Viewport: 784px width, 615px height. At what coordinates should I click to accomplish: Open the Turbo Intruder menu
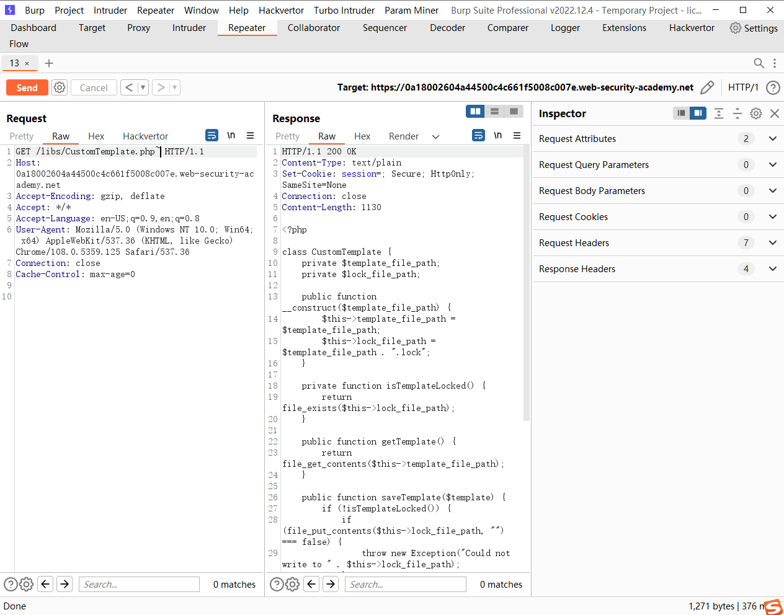[344, 11]
